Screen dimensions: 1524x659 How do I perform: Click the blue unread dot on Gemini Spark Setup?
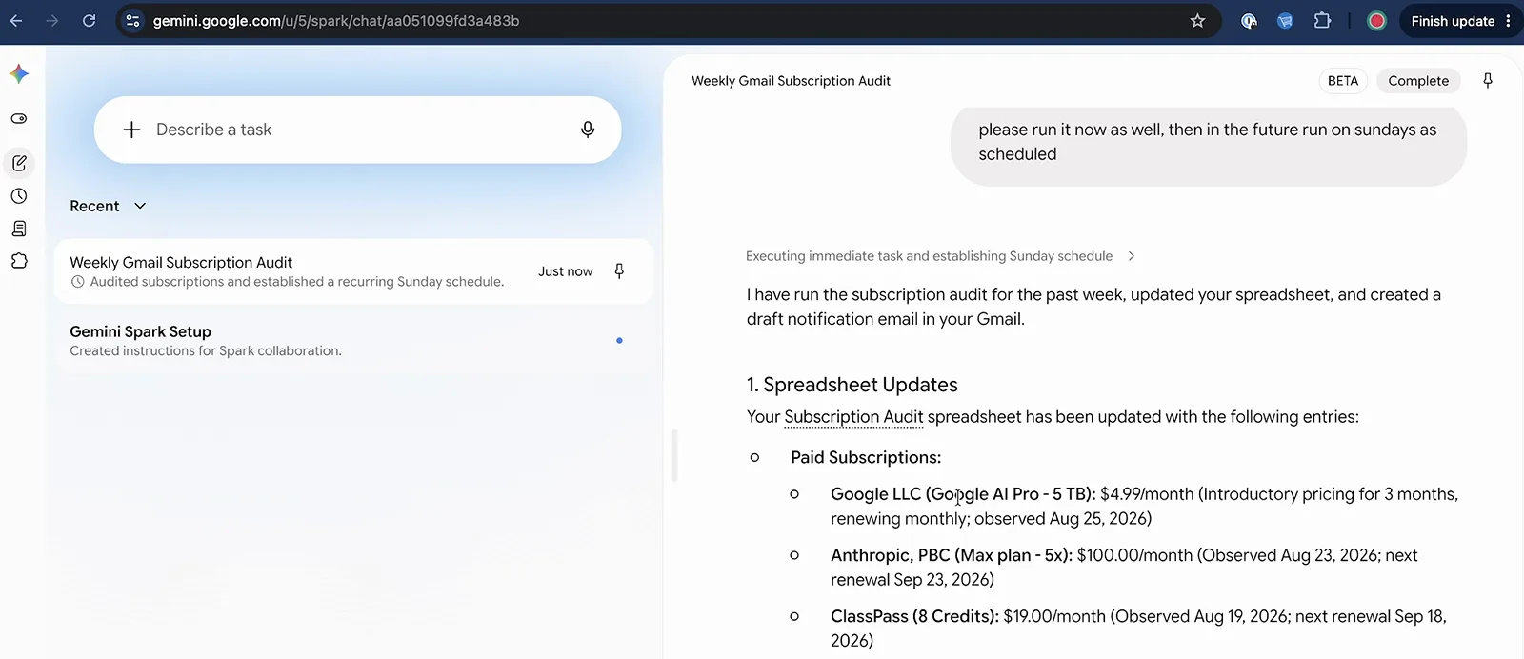tap(619, 340)
